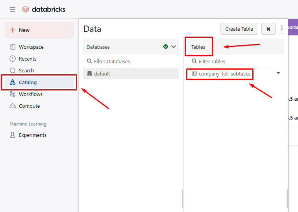Close the Data panel with X button
This screenshot has height=212, width=298.
268,29
